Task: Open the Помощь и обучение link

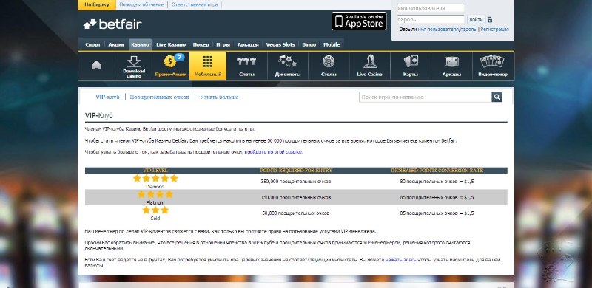Action: (141, 4)
